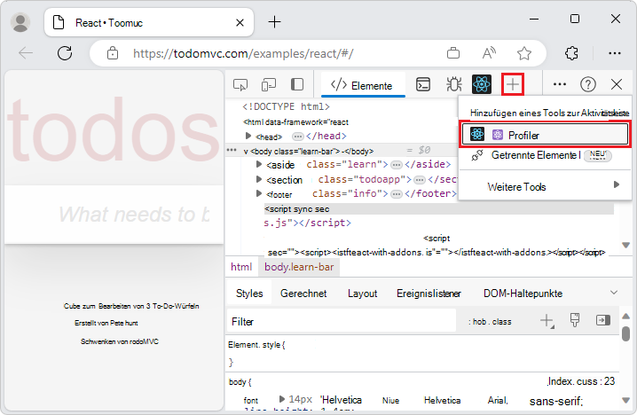This screenshot has height=415, width=637.
Task: Click the styles pane scrollbar thumb
Action: [x=626, y=333]
